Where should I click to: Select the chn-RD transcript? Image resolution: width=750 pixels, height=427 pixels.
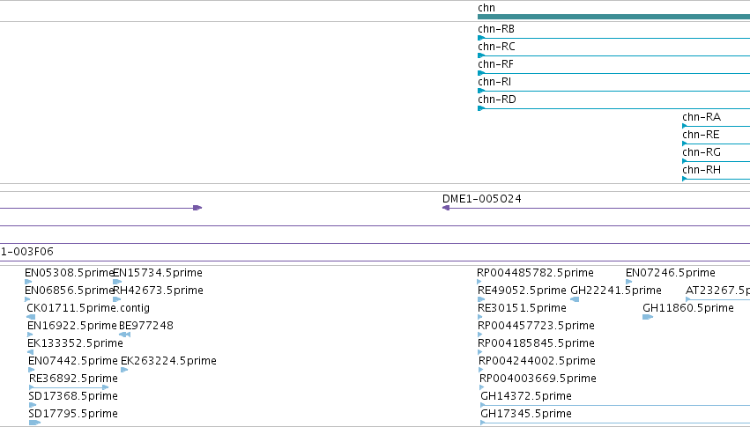497,99
